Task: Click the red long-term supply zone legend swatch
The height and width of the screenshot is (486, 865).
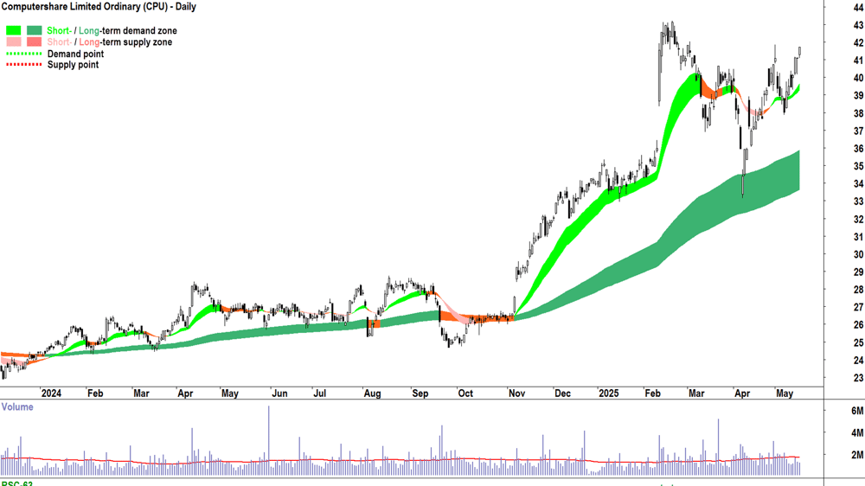Action: coord(35,42)
